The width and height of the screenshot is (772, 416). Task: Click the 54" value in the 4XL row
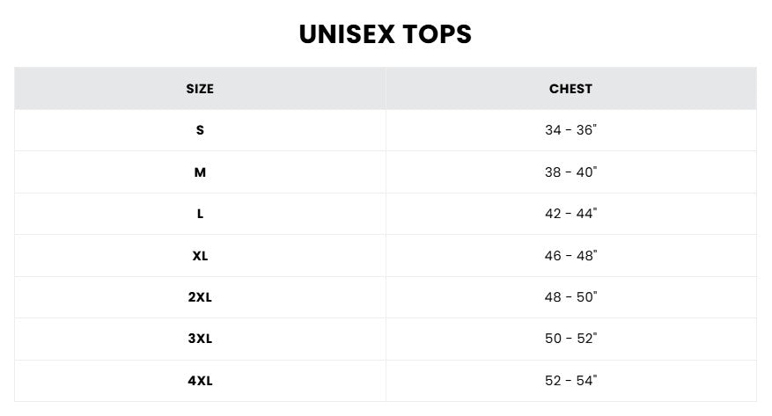(x=587, y=381)
